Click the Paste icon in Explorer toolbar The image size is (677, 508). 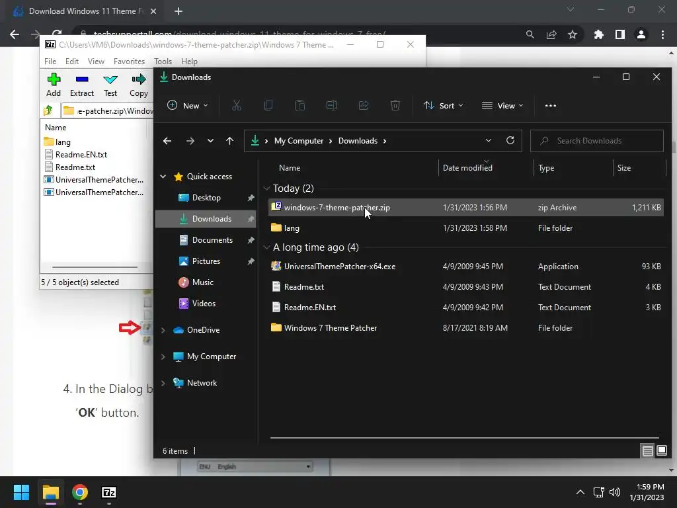point(300,105)
